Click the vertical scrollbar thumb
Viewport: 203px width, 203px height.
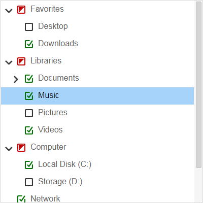[198, 85]
